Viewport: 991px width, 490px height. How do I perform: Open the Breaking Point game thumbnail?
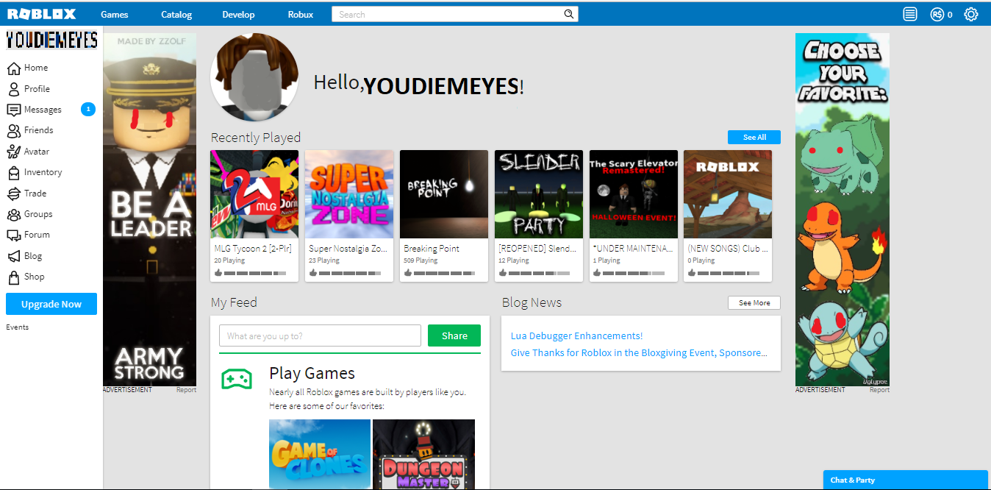click(443, 194)
